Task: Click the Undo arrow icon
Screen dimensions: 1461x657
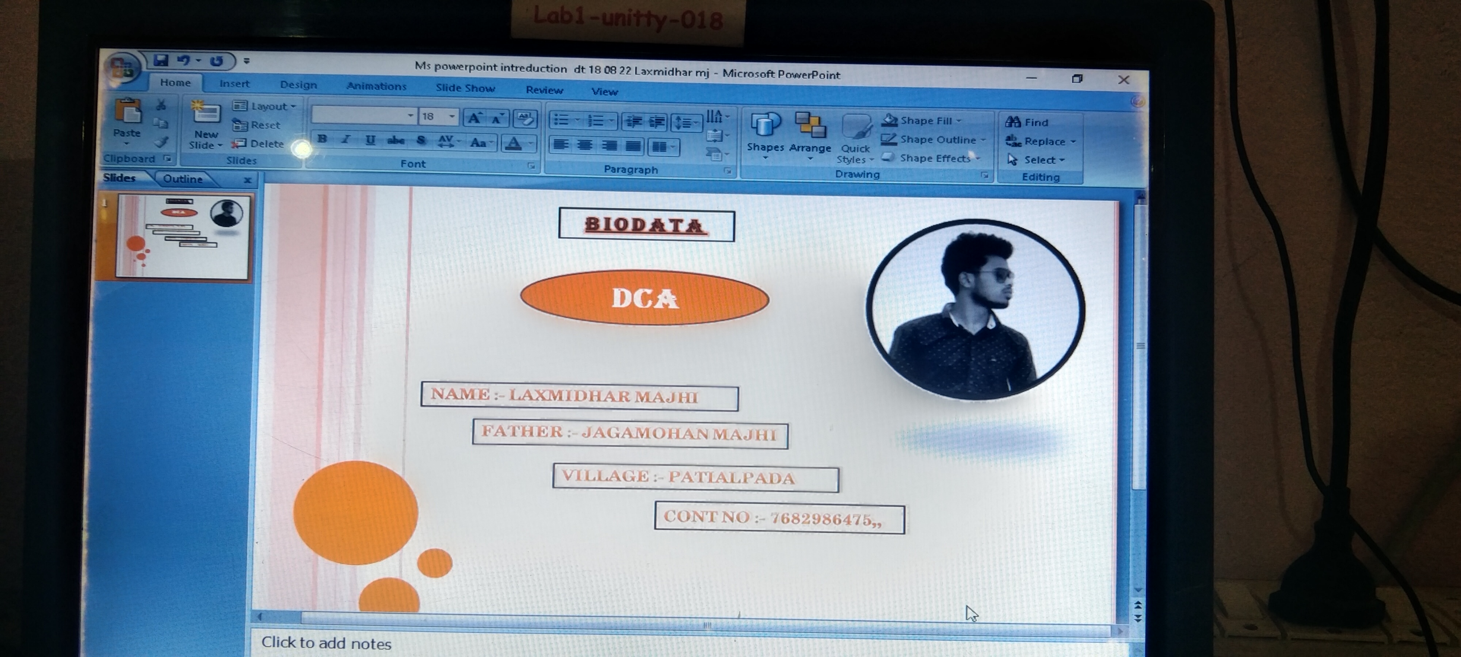Action: [x=184, y=60]
